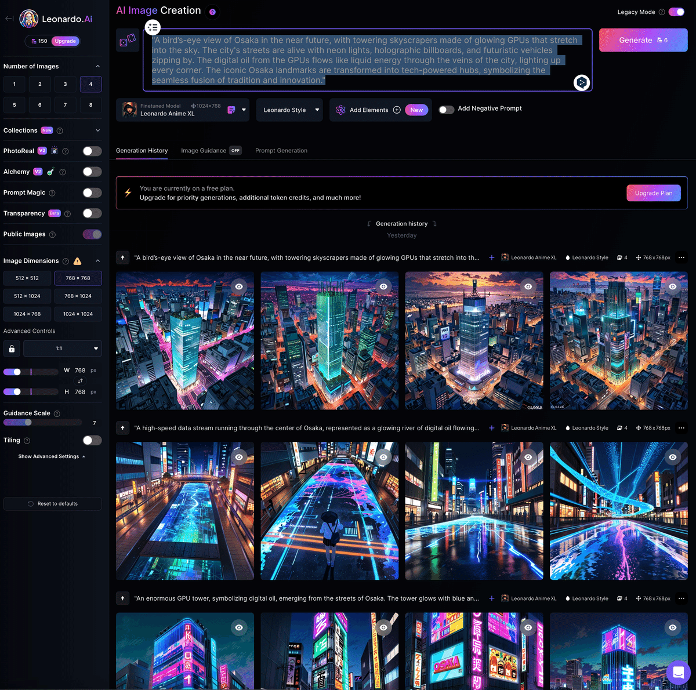
Task: Click the Image Dimensions warning triangle icon
Action: pos(77,261)
